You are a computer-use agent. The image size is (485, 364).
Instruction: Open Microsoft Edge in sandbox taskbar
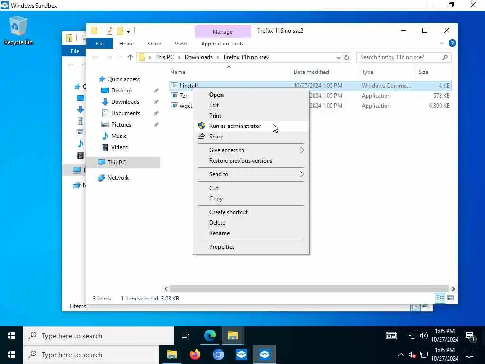tap(209, 336)
